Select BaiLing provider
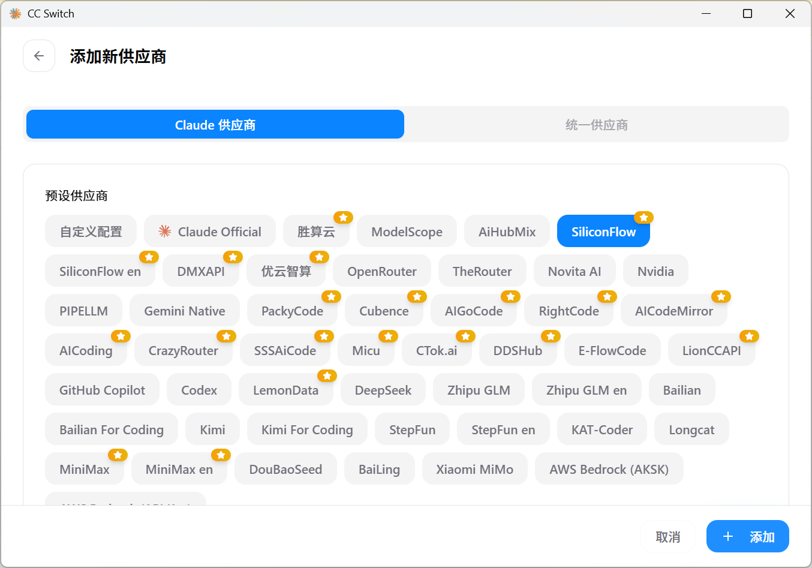This screenshot has width=812, height=568. (379, 468)
